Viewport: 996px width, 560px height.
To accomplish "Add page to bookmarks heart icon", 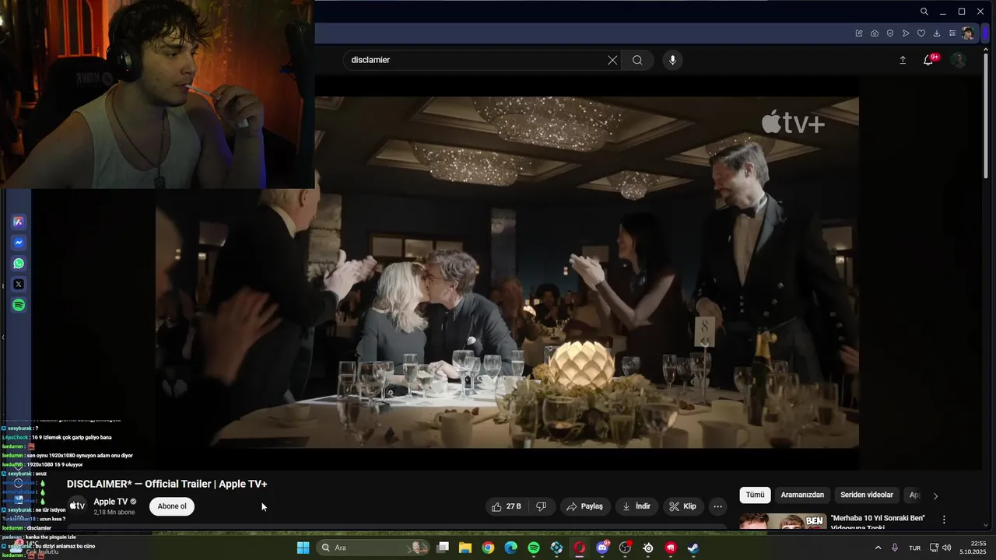I will click(921, 33).
